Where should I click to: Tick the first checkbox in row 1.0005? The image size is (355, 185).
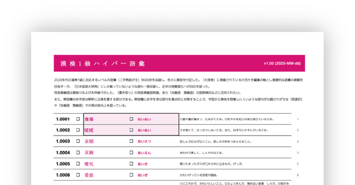78,164
